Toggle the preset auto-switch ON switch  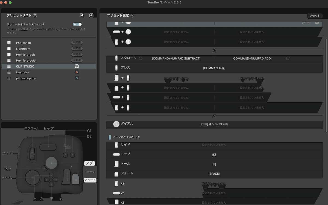tap(77, 24)
